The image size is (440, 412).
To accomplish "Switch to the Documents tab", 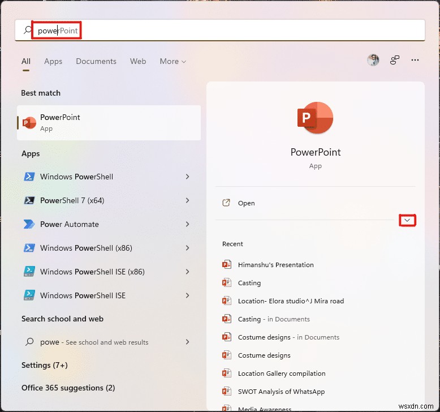I will (x=96, y=61).
